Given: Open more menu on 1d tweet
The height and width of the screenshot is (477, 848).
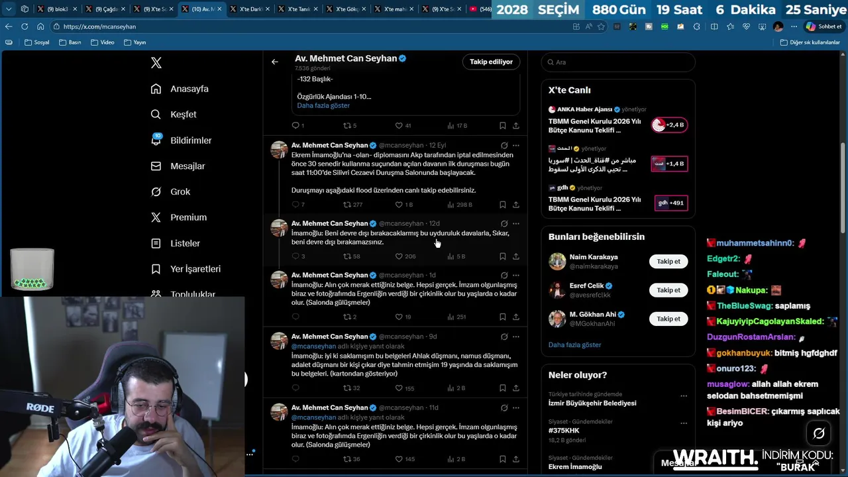Looking at the screenshot, I should coord(516,276).
